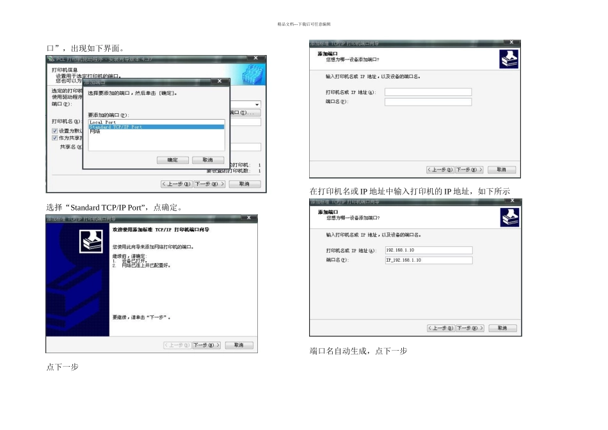Click the disabled 上一步 button on welcome page
The image size is (608, 430).
(177, 345)
